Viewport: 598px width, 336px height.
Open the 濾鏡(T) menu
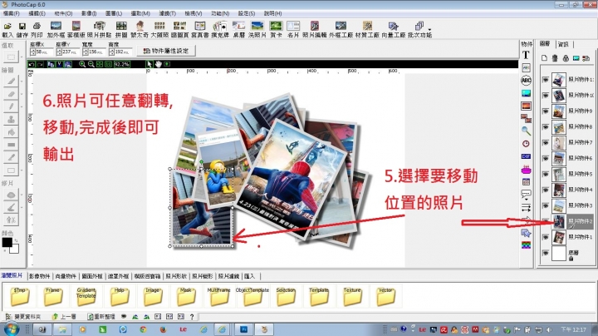tap(168, 13)
